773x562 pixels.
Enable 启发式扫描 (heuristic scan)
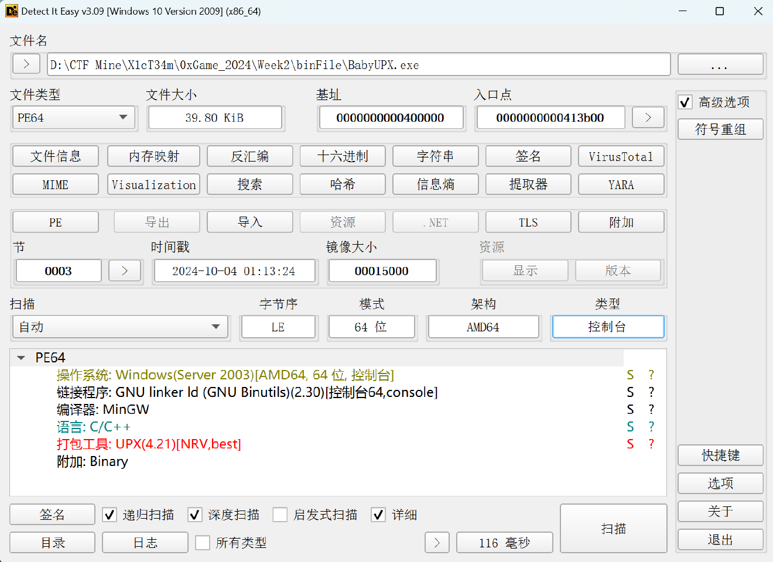(x=280, y=515)
